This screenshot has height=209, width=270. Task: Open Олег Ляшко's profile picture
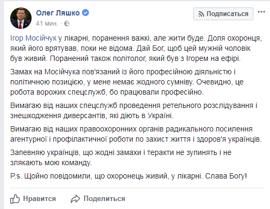point(21,18)
